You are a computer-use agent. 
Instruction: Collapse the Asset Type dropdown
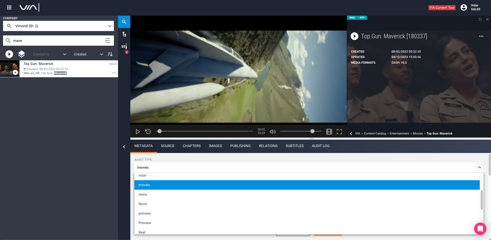point(479,167)
